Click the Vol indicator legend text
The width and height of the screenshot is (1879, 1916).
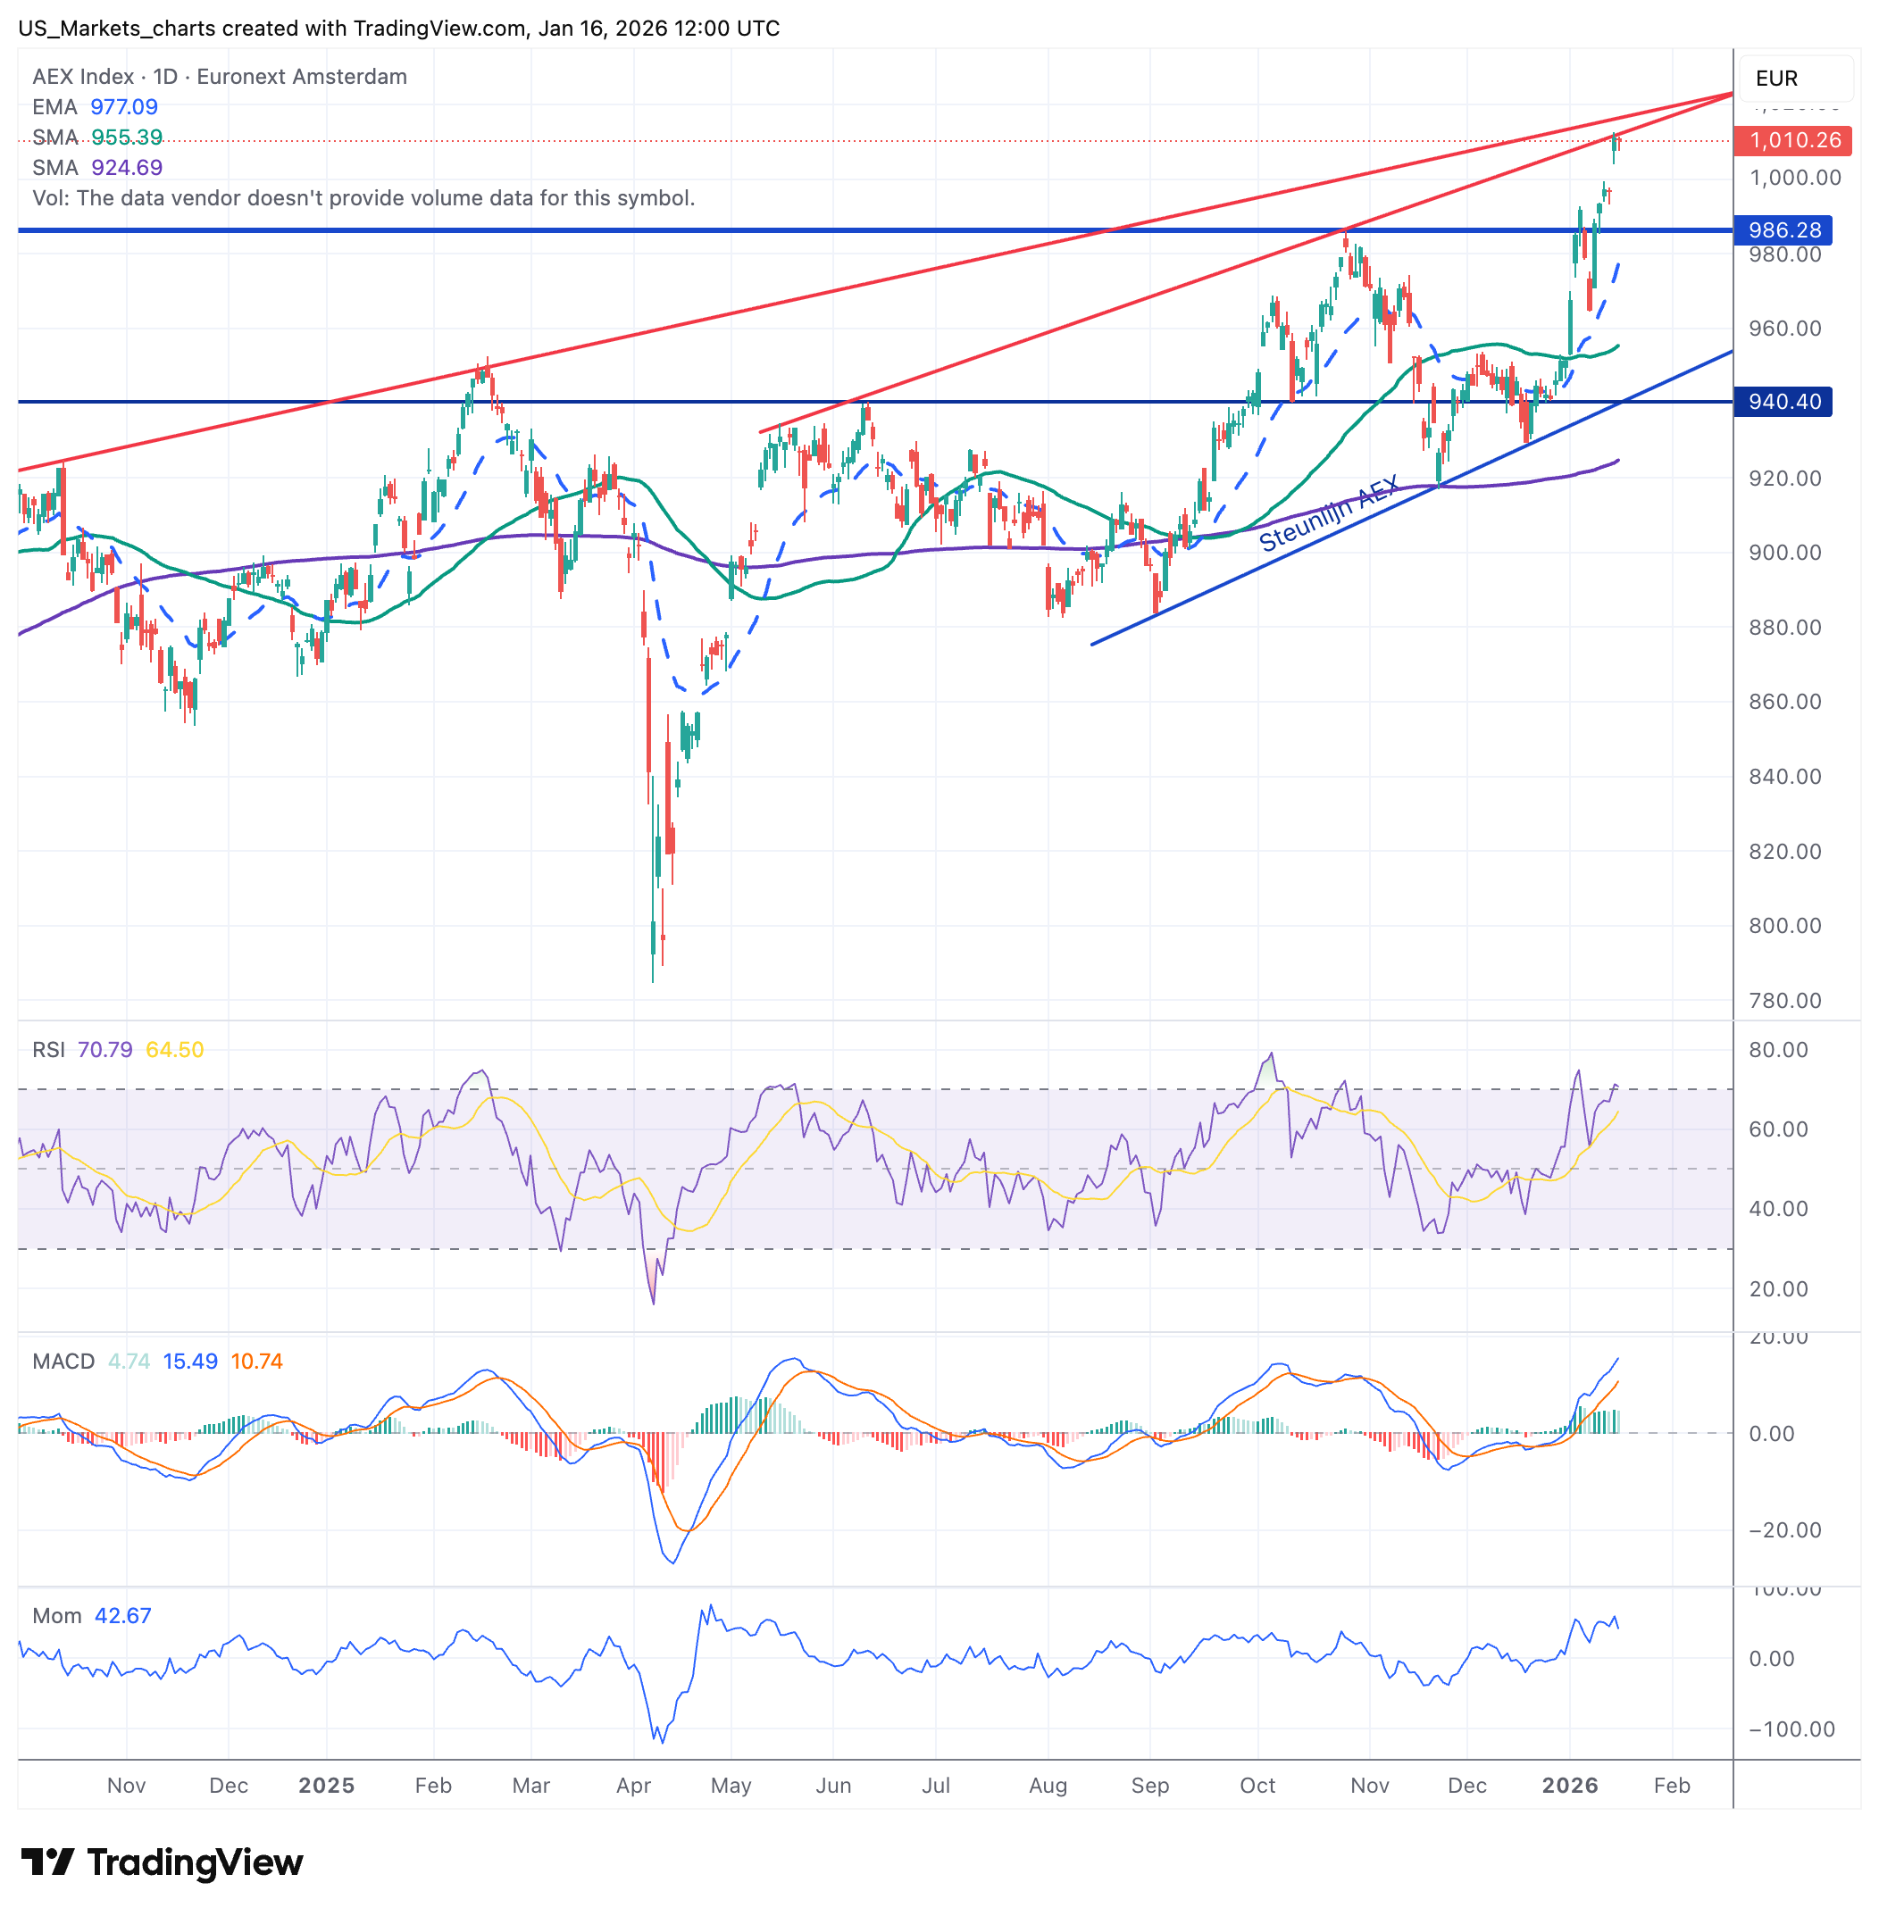point(363,198)
